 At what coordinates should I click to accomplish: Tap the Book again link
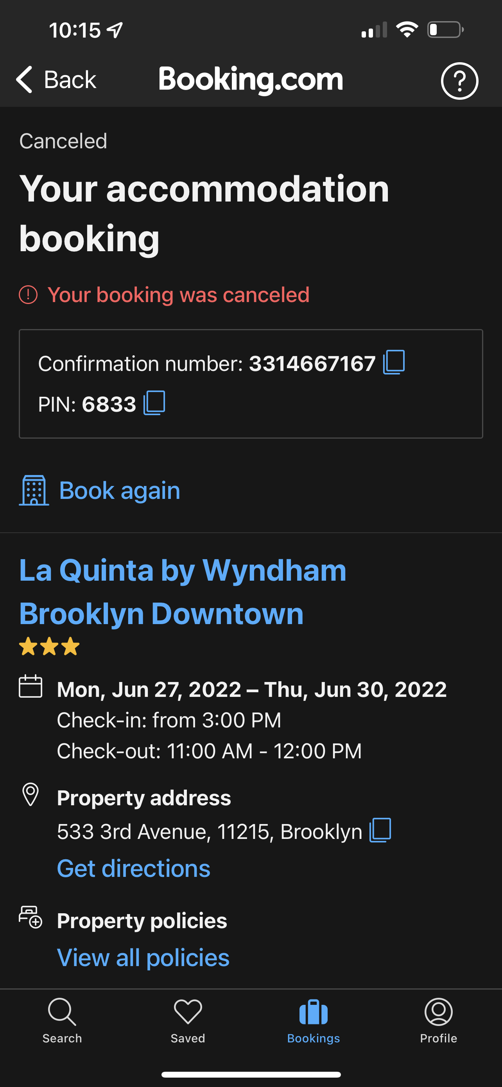(x=120, y=490)
